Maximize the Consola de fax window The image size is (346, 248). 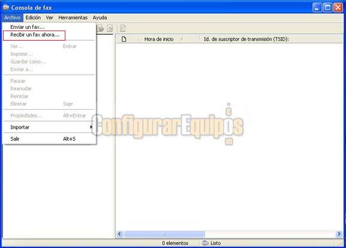click(x=328, y=8)
